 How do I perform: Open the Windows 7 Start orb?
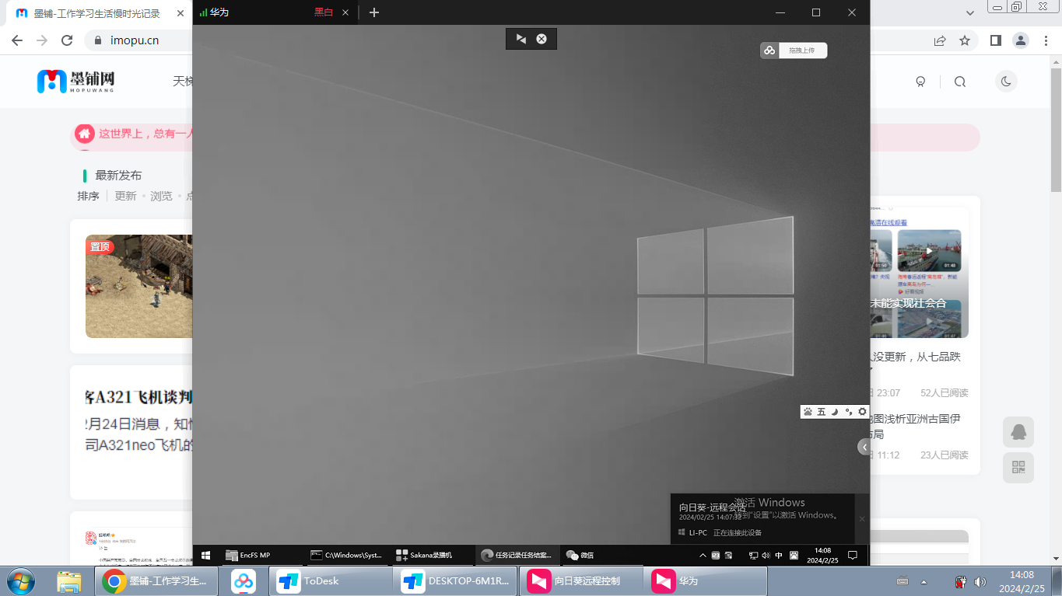click(21, 581)
